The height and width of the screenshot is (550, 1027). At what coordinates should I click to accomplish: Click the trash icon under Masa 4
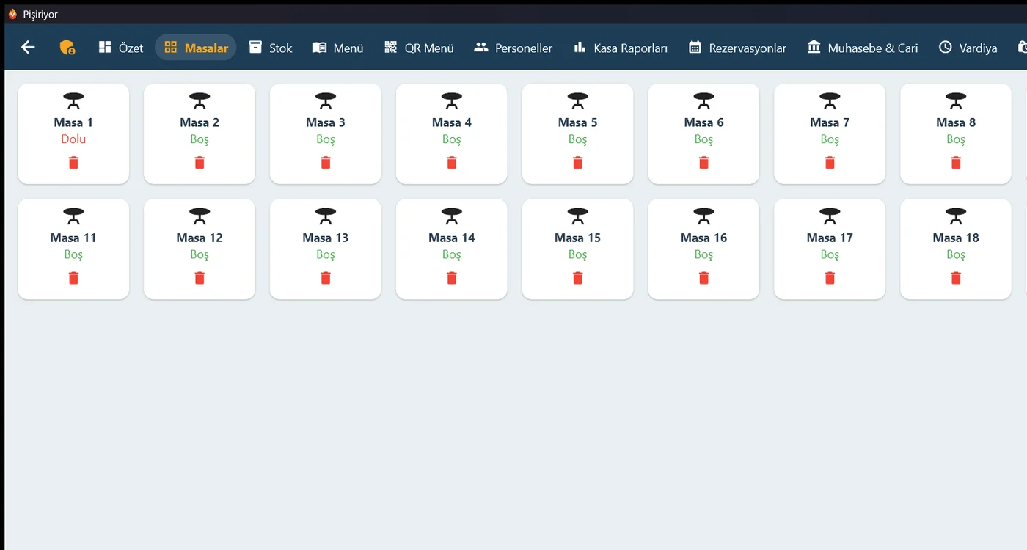pyautogui.click(x=452, y=163)
